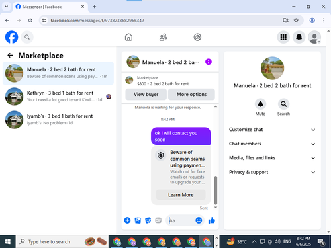Open the grid Menu icon

click(x=283, y=37)
